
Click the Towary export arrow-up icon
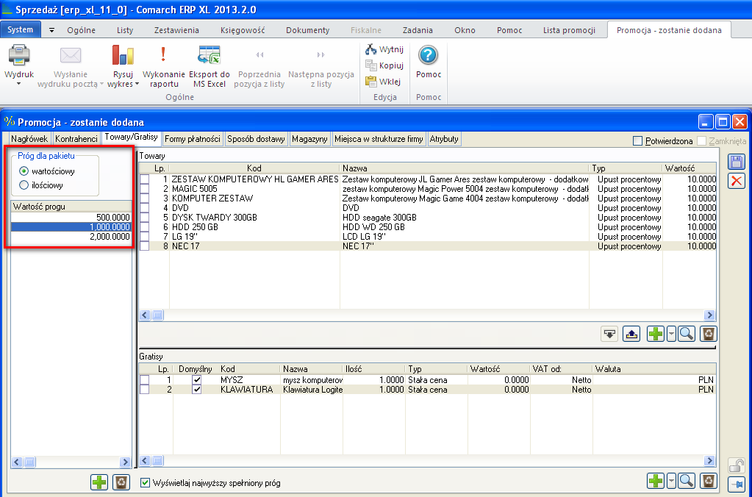click(631, 333)
